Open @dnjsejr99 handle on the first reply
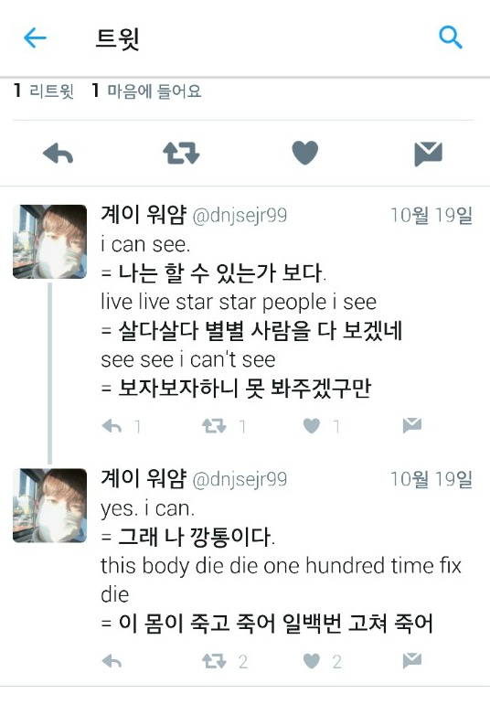Image resolution: width=490 pixels, height=715 pixels. (240, 215)
